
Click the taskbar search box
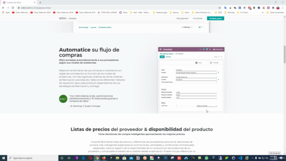point(33,158)
